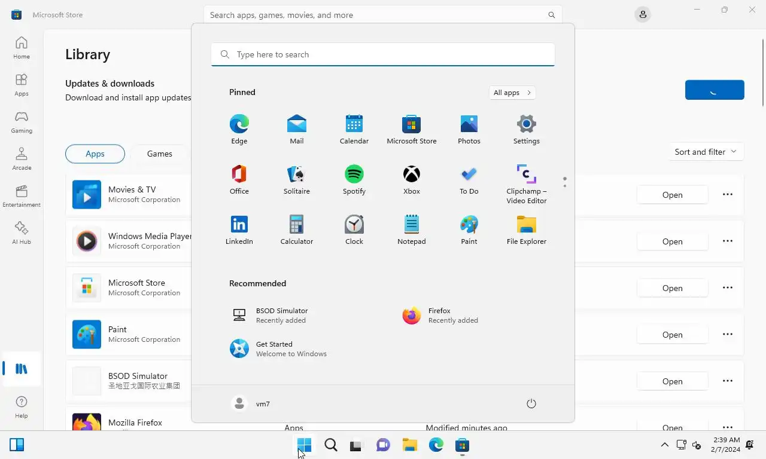This screenshot has height=459, width=766.
Task: Select the Apps tab in Library
Action: [95, 154]
